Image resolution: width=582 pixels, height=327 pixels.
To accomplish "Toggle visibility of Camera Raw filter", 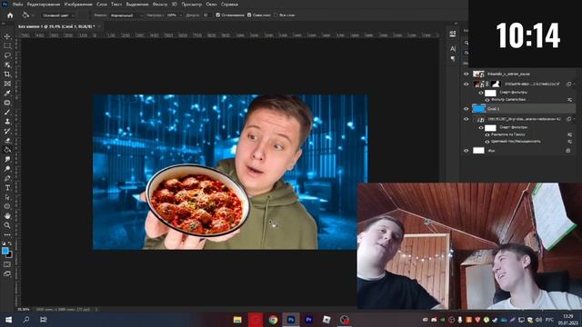I will point(487,100).
